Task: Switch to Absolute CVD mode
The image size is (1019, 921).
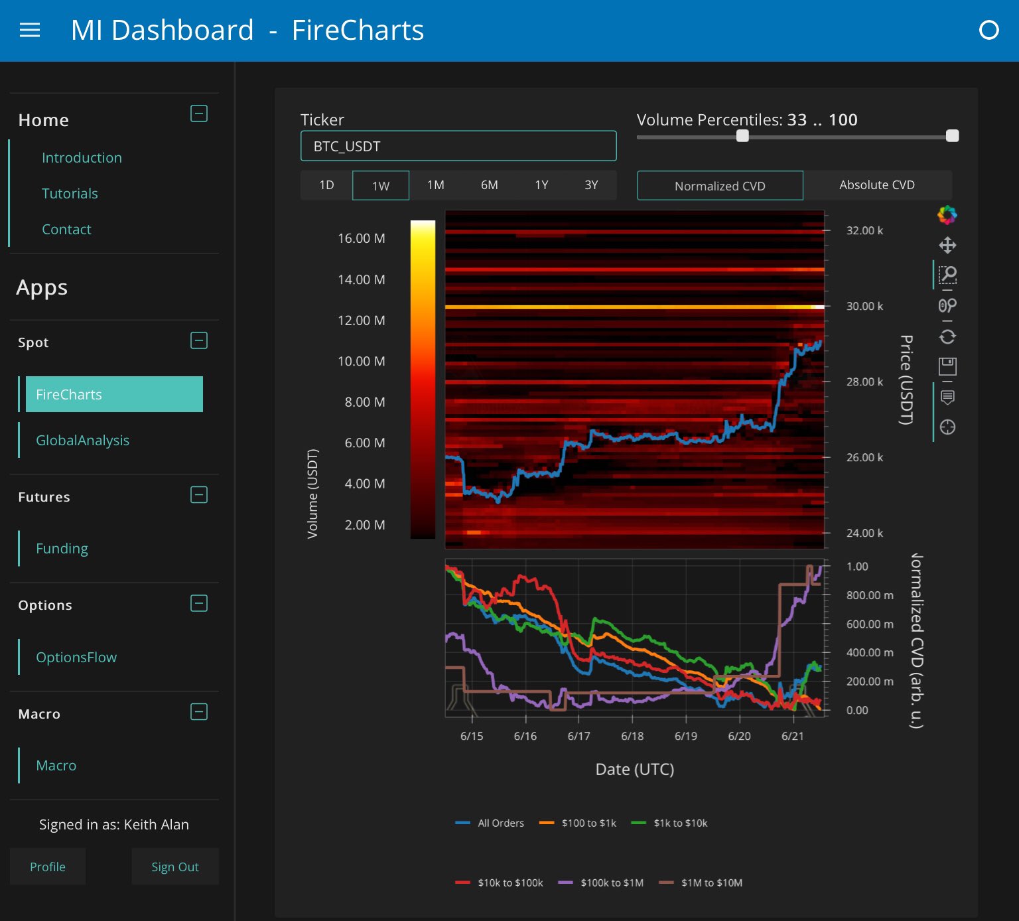Action: click(876, 185)
